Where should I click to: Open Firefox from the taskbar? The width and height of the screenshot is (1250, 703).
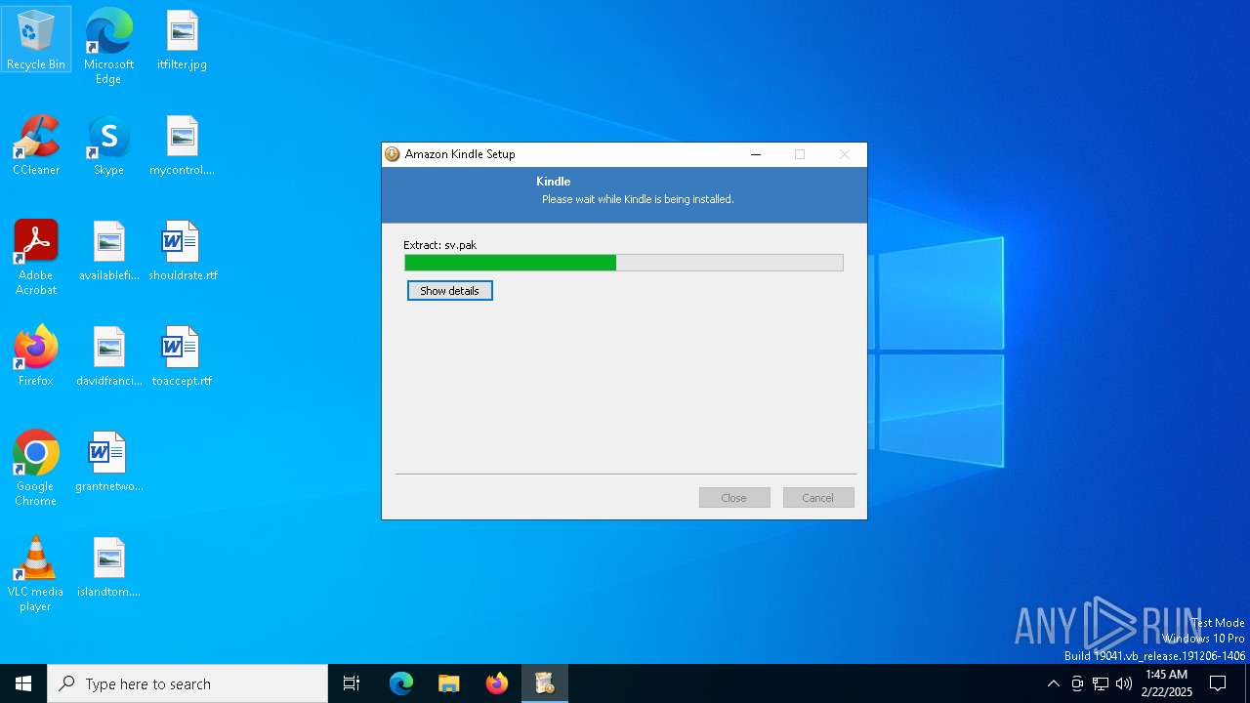tap(496, 683)
